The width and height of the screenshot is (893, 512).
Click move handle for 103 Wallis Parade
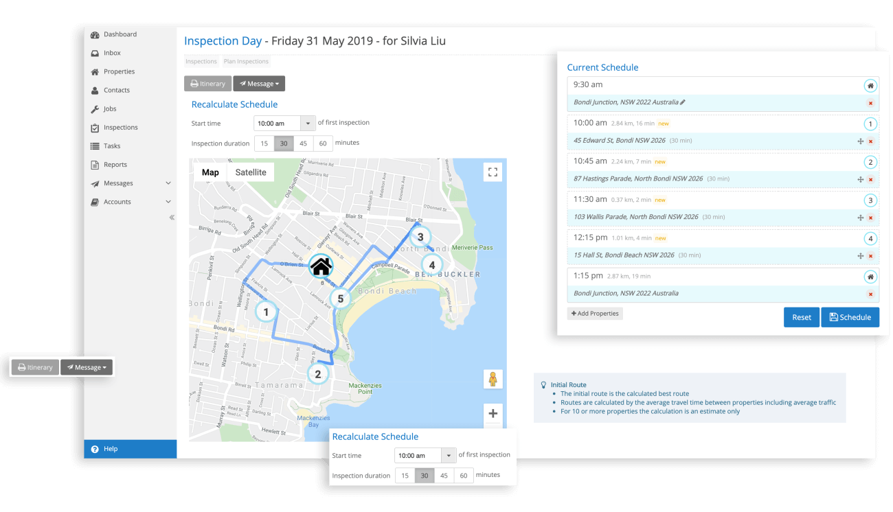[x=860, y=218]
